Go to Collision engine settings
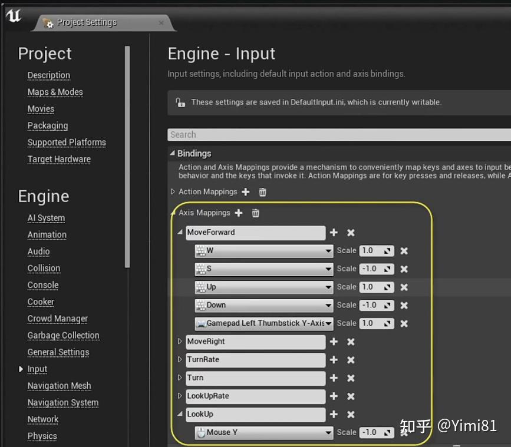 44,269
